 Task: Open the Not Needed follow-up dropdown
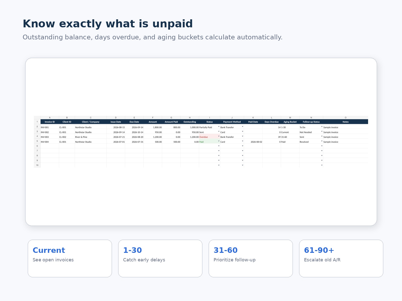pos(322,131)
